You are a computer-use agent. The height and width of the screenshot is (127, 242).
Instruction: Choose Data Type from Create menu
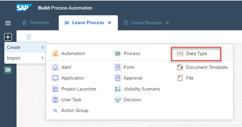coord(196,54)
